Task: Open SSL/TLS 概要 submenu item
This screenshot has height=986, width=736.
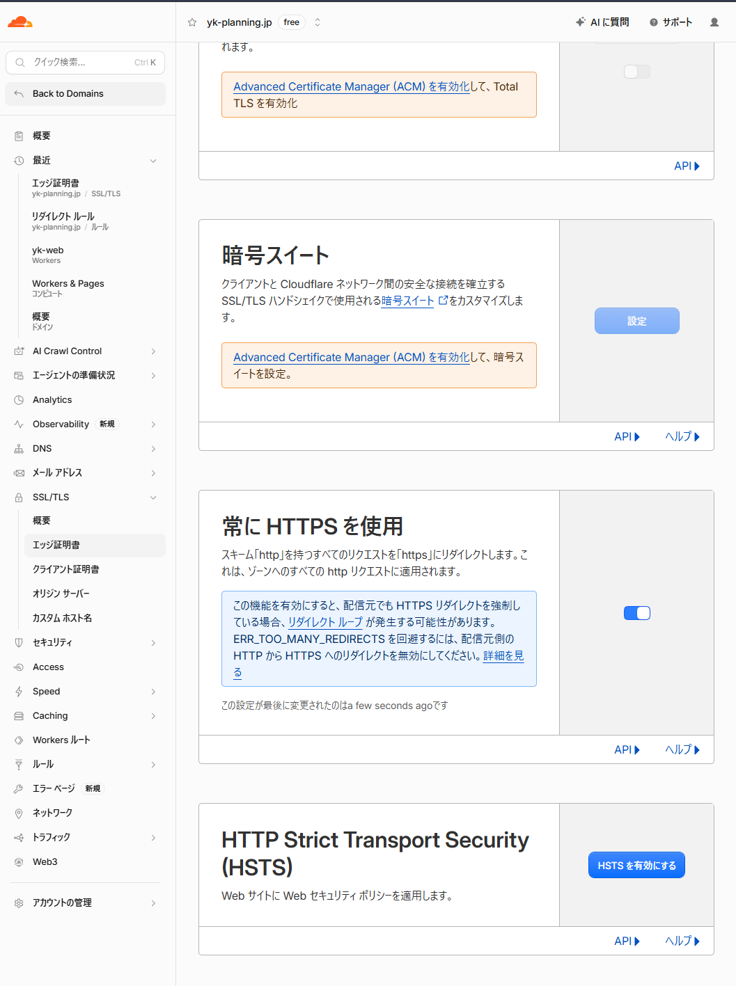Action: click(x=95, y=520)
